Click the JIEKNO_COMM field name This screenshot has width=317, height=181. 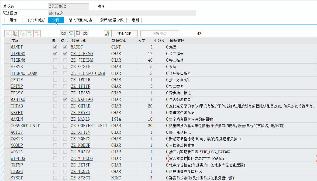pos(24,73)
